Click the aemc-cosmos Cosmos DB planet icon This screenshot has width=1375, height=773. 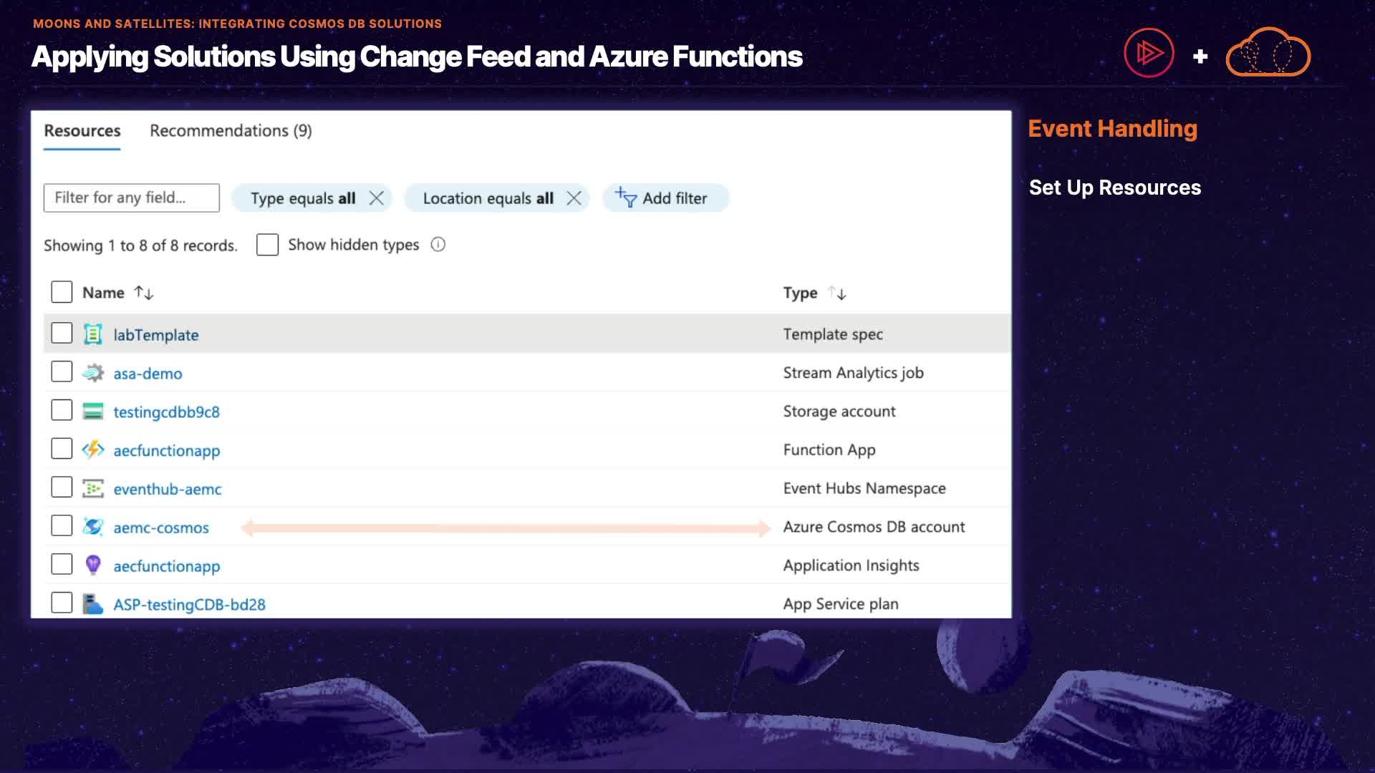click(93, 527)
